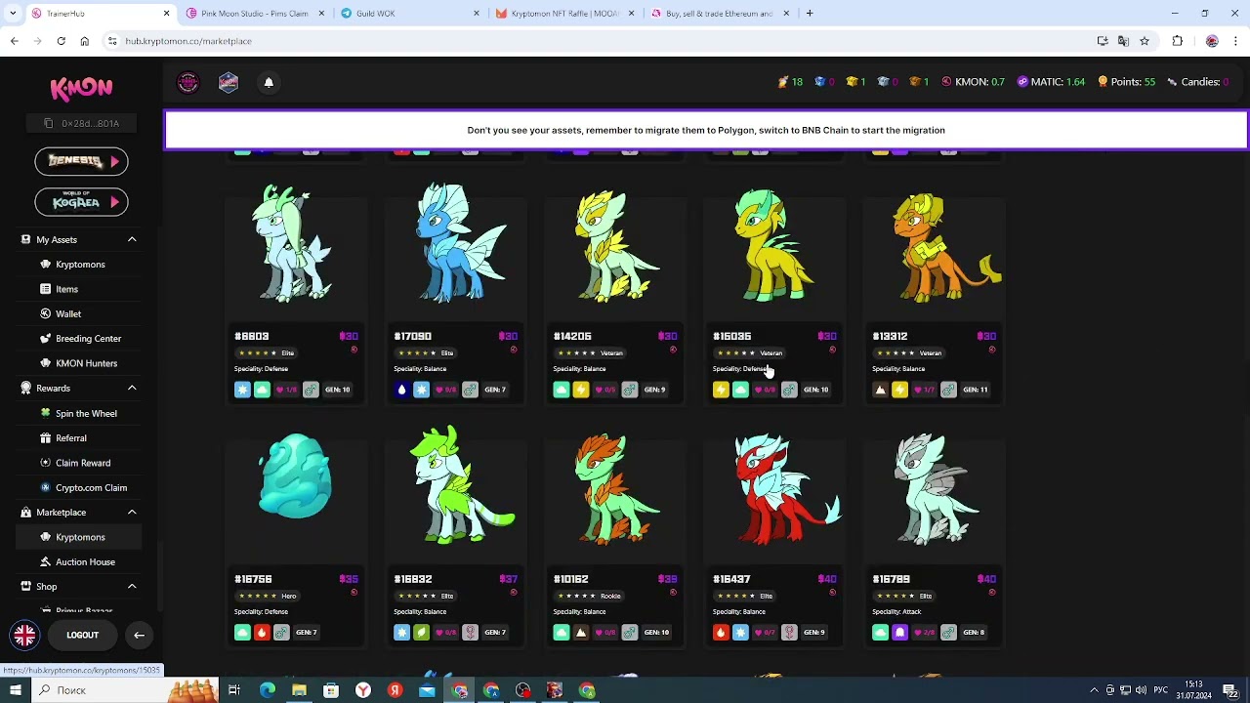This screenshot has height=703, width=1250.
Task: Open Kryptomon #15035 card image
Action: (x=774, y=244)
